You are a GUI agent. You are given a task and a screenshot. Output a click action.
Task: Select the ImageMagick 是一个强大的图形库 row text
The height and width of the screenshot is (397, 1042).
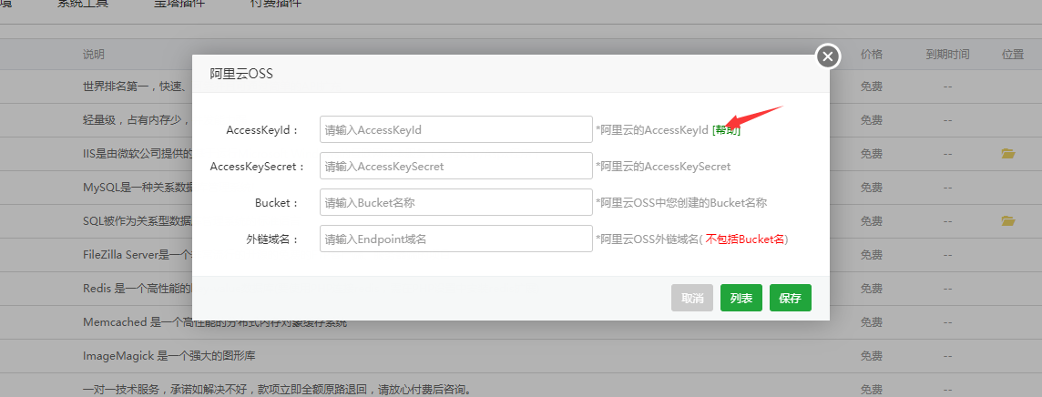169,356
